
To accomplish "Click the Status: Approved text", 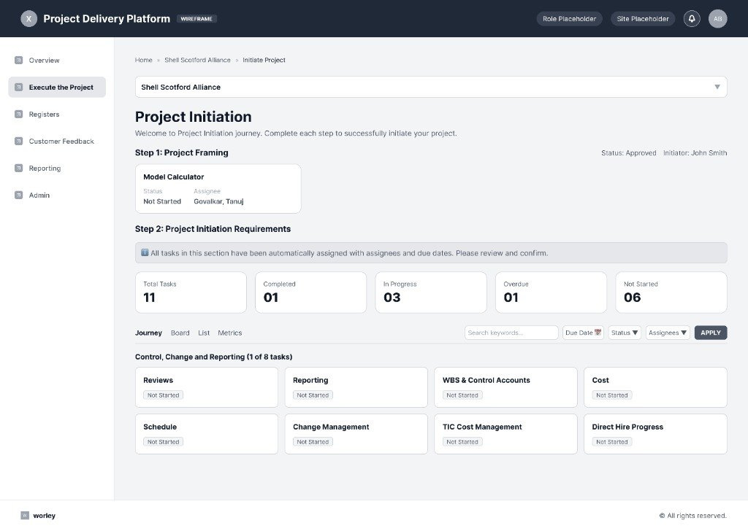I will (628, 153).
